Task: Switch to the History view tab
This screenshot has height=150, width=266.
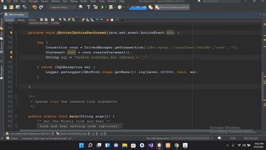Action: tap(32, 20)
